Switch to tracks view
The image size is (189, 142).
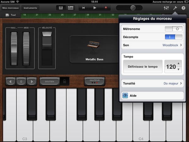pos(70,8)
